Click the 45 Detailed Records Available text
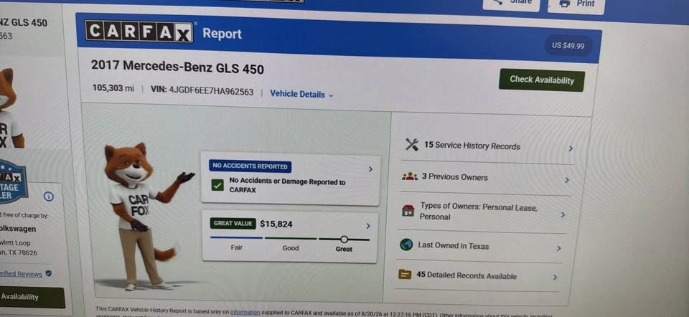This screenshot has height=317, width=689. 467,275
